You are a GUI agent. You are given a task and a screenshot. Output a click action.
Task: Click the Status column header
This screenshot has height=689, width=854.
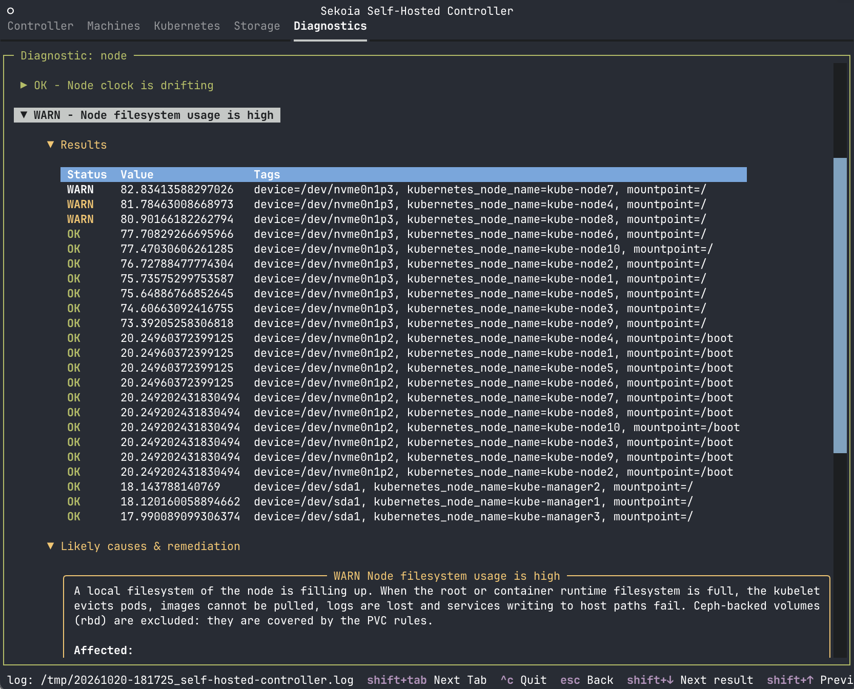point(87,175)
